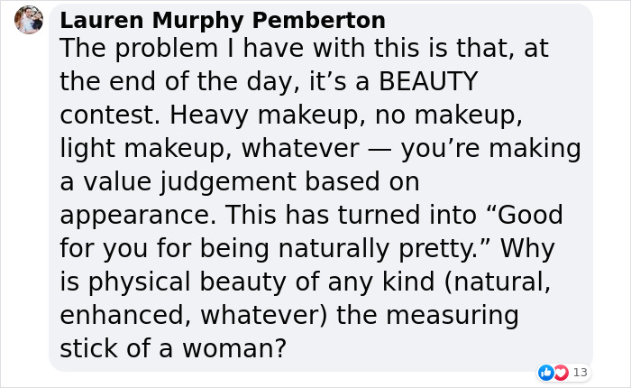631x388 pixels.
Task: Click the phrase "a value judgement based on"
Action: (x=240, y=182)
